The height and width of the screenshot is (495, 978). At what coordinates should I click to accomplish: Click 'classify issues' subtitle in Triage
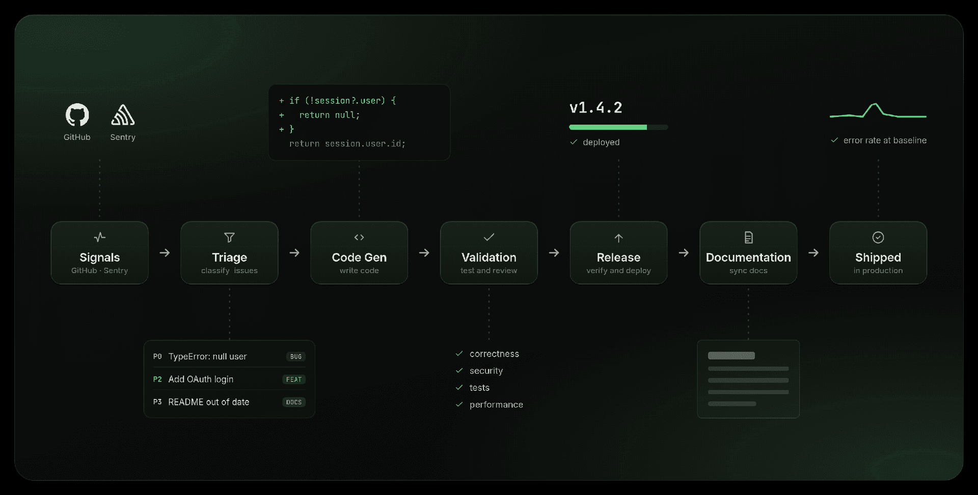229,271
